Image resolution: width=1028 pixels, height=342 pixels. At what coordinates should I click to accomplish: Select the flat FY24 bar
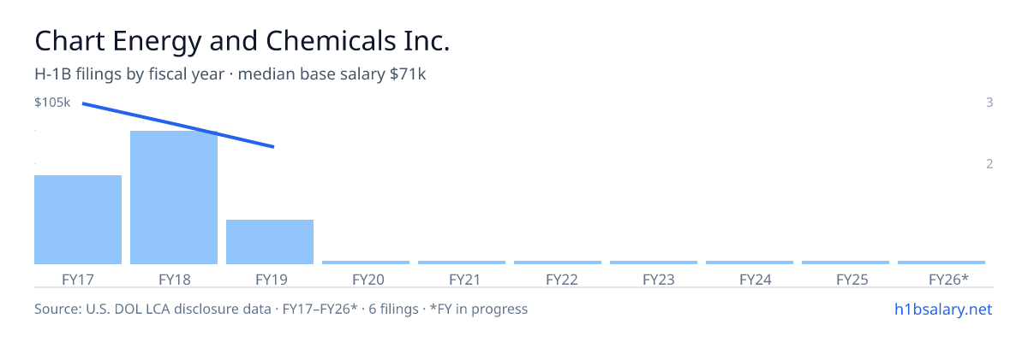coord(750,262)
